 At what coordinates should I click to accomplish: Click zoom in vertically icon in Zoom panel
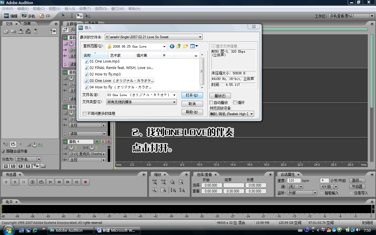click(173, 190)
